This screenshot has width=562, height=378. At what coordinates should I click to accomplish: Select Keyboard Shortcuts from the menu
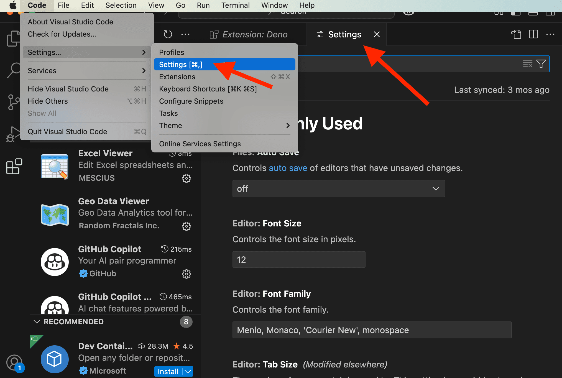208,89
